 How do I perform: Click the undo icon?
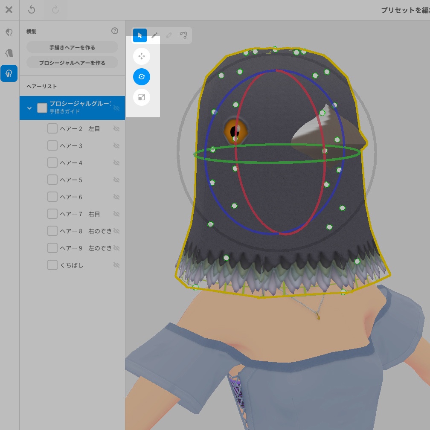click(31, 9)
